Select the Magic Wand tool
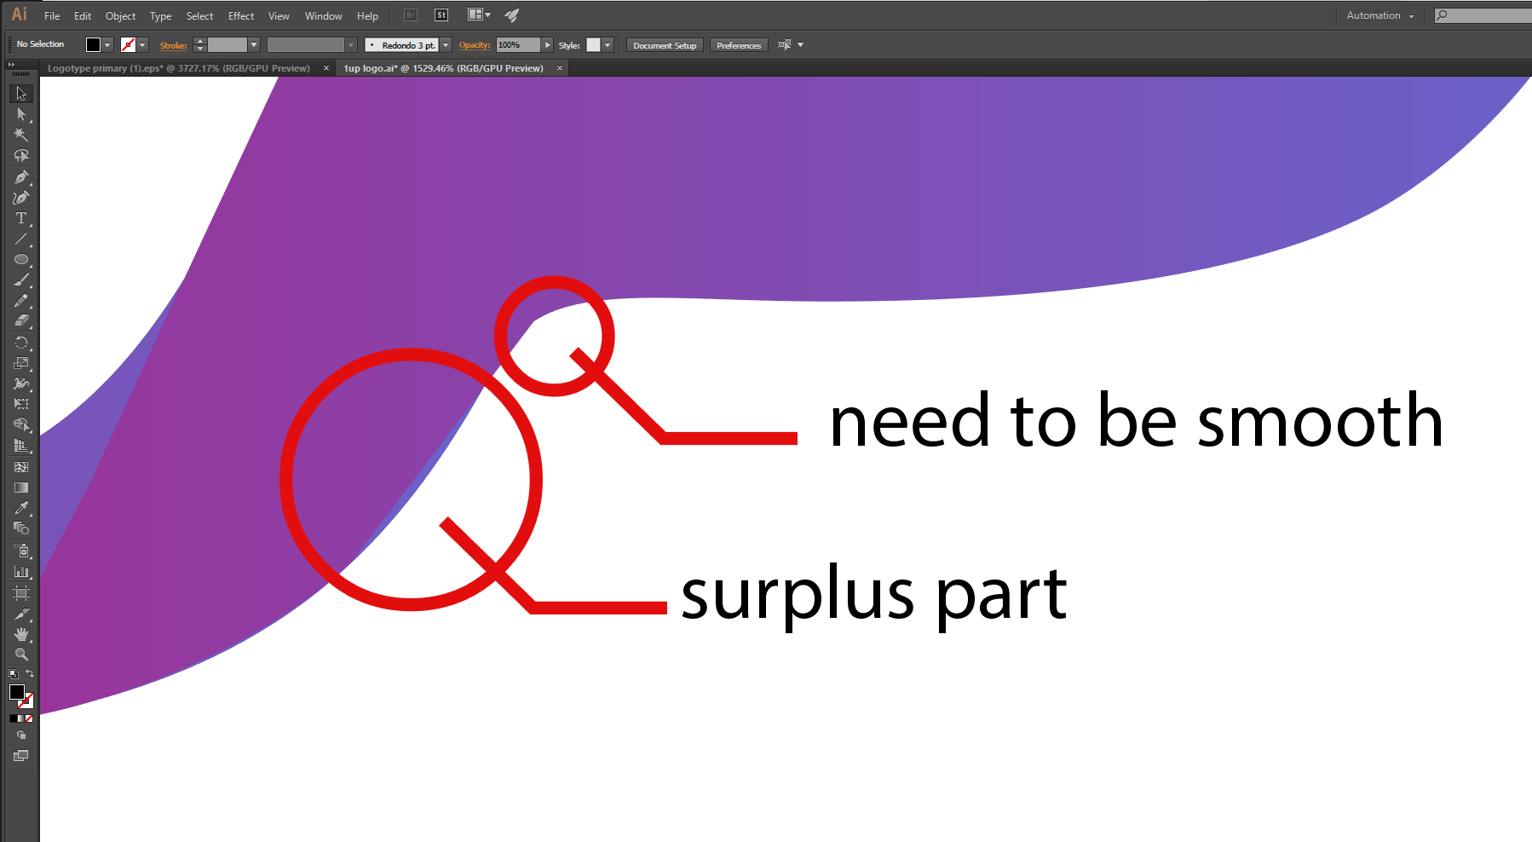 21,135
